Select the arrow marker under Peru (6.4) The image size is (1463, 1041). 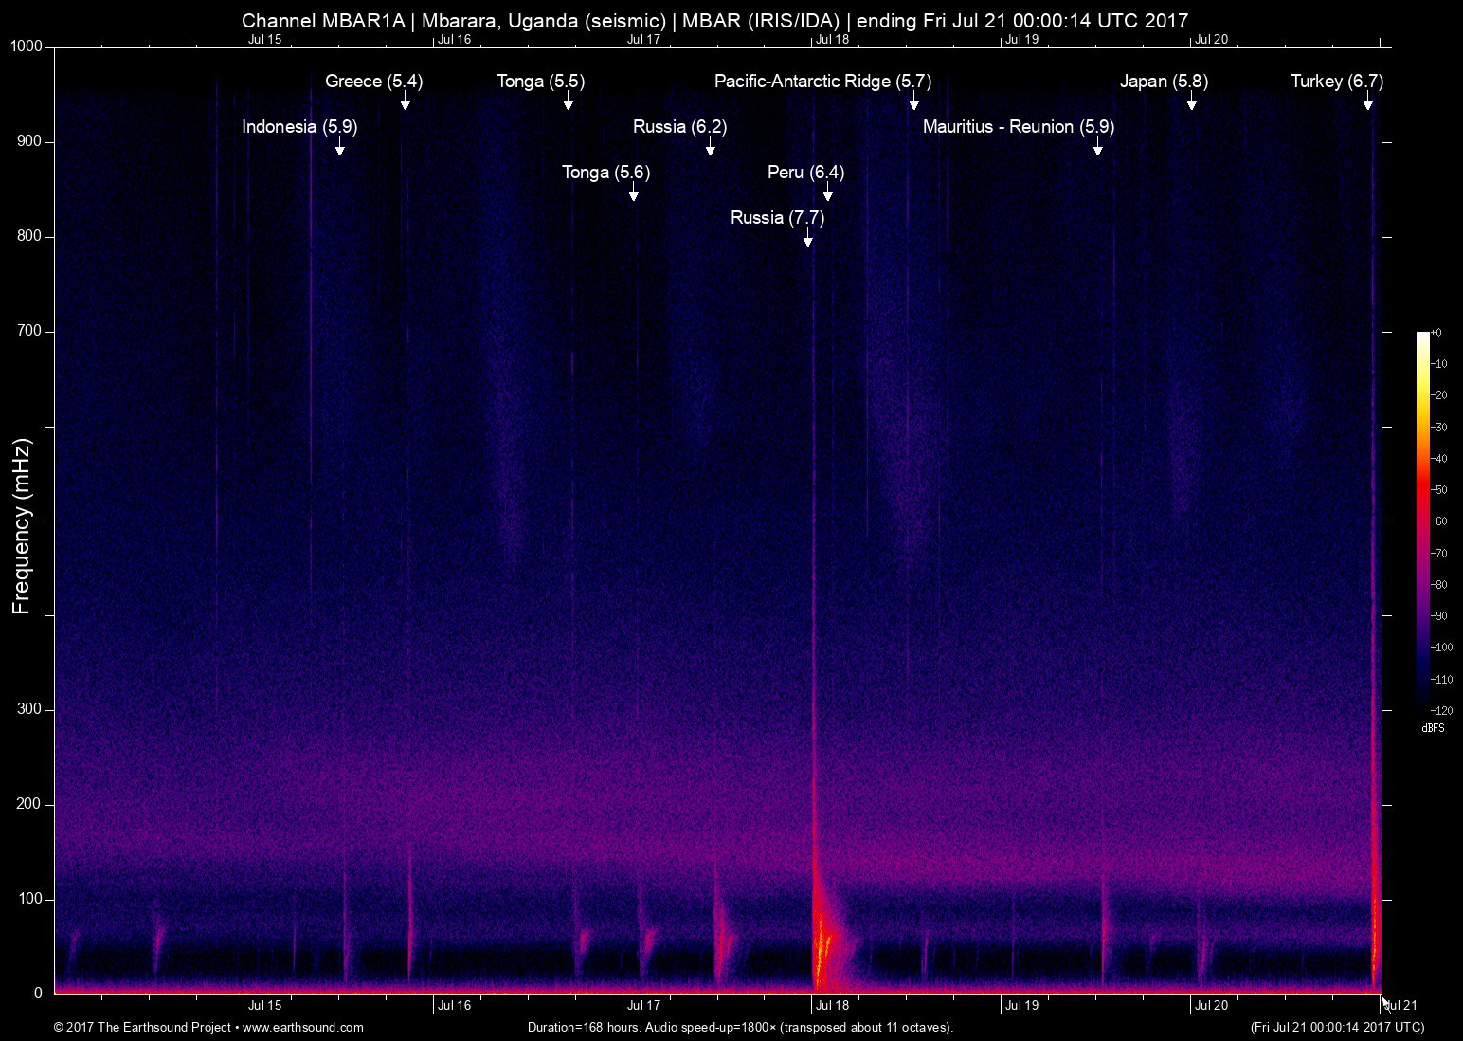(x=827, y=193)
